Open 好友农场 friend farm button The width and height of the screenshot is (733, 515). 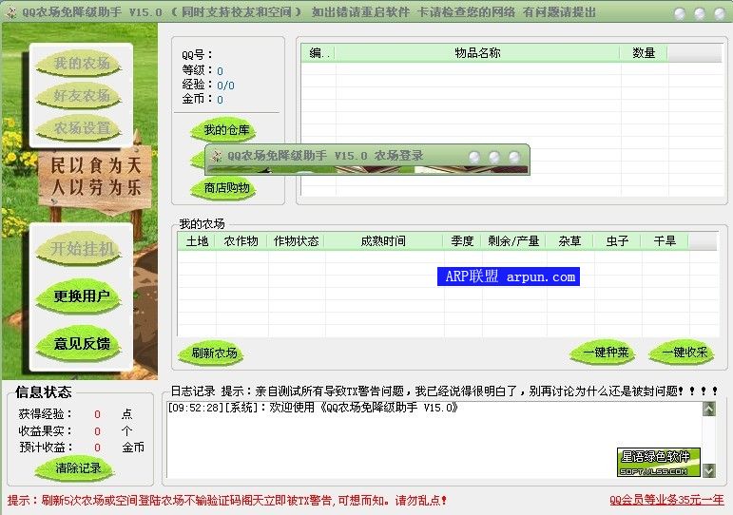coord(81,96)
